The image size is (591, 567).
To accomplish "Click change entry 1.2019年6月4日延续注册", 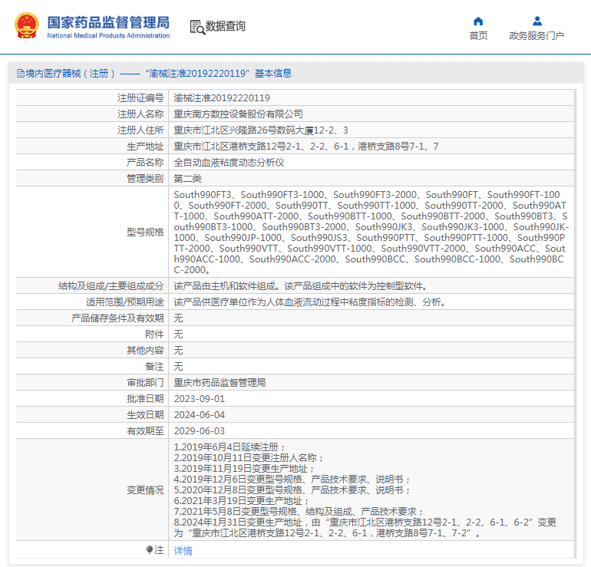I will pyautogui.click(x=229, y=447).
